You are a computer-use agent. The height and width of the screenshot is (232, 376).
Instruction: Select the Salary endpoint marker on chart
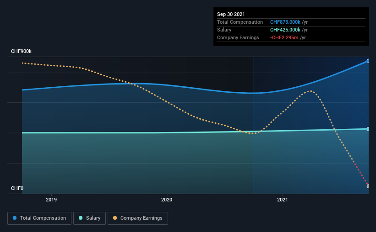click(368, 129)
